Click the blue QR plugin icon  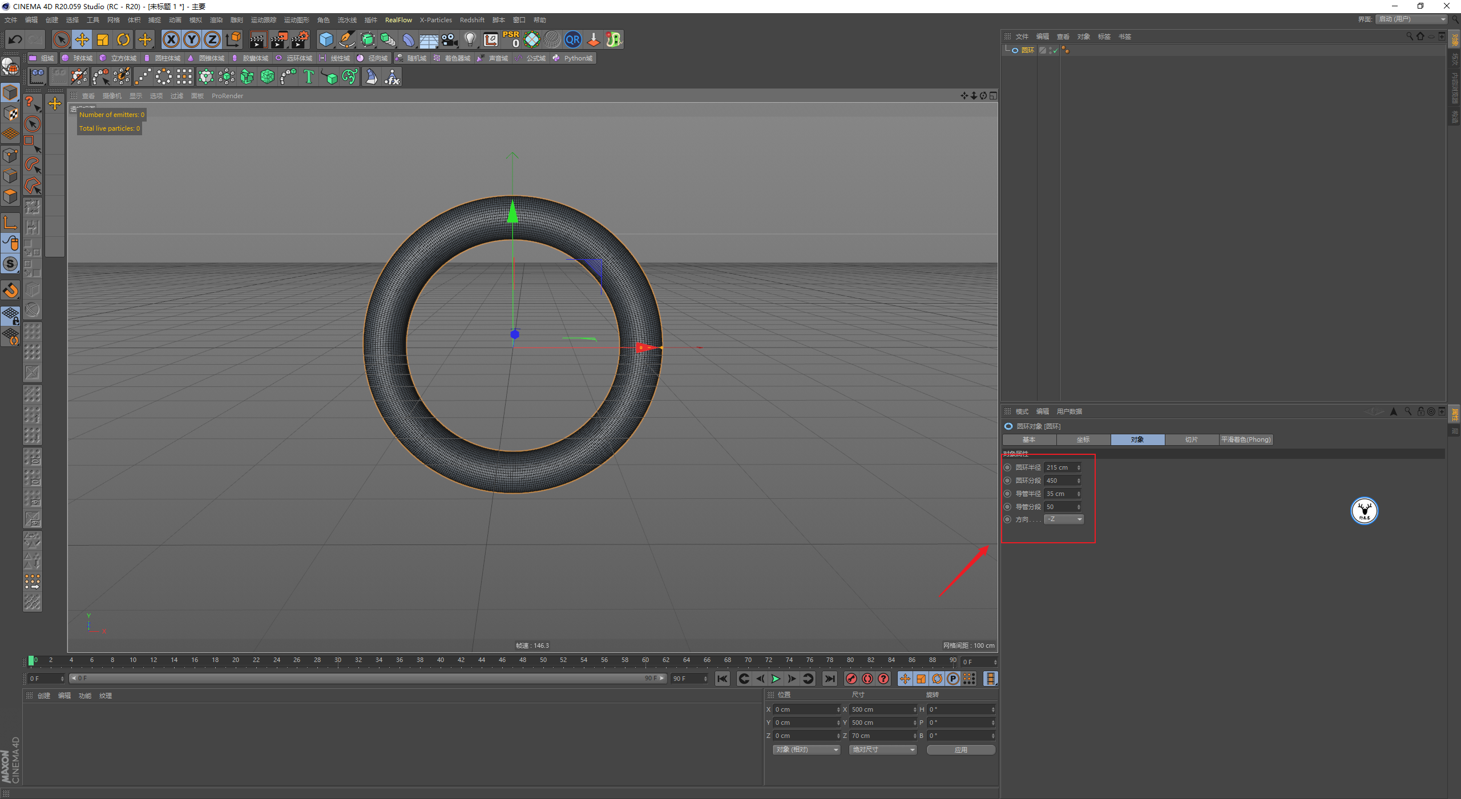click(x=572, y=39)
